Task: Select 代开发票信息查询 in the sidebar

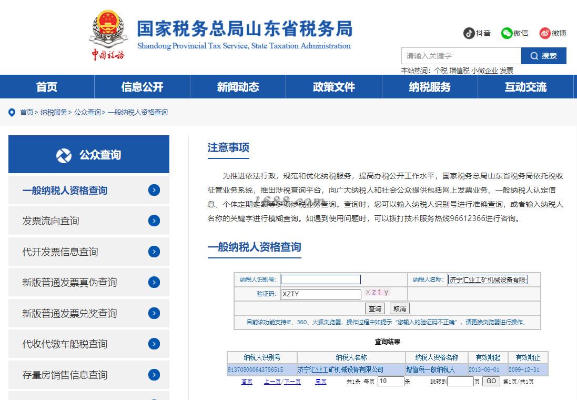Action: click(x=89, y=252)
